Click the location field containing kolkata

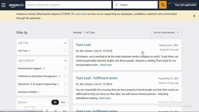tap(135, 5)
